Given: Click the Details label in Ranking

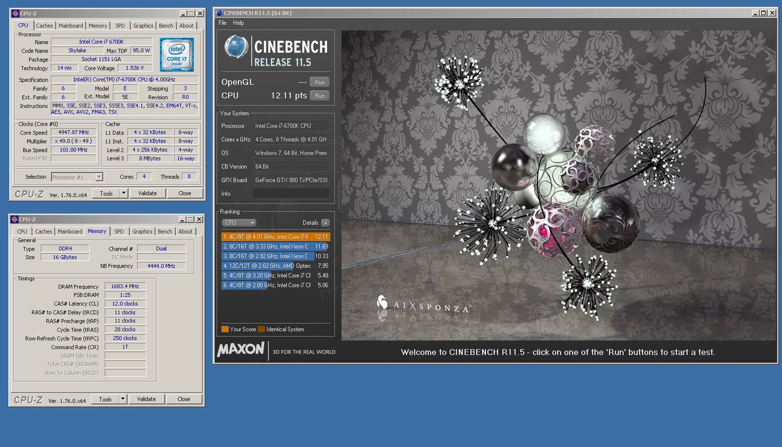Looking at the screenshot, I should (x=311, y=223).
